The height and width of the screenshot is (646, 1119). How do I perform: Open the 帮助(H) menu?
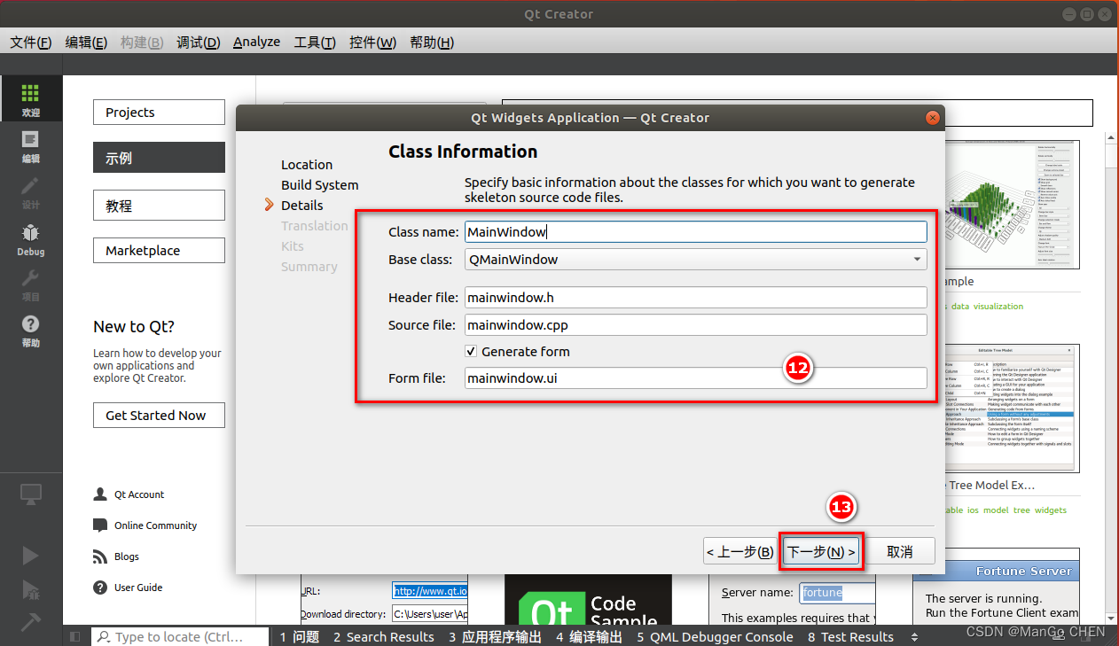(x=432, y=42)
